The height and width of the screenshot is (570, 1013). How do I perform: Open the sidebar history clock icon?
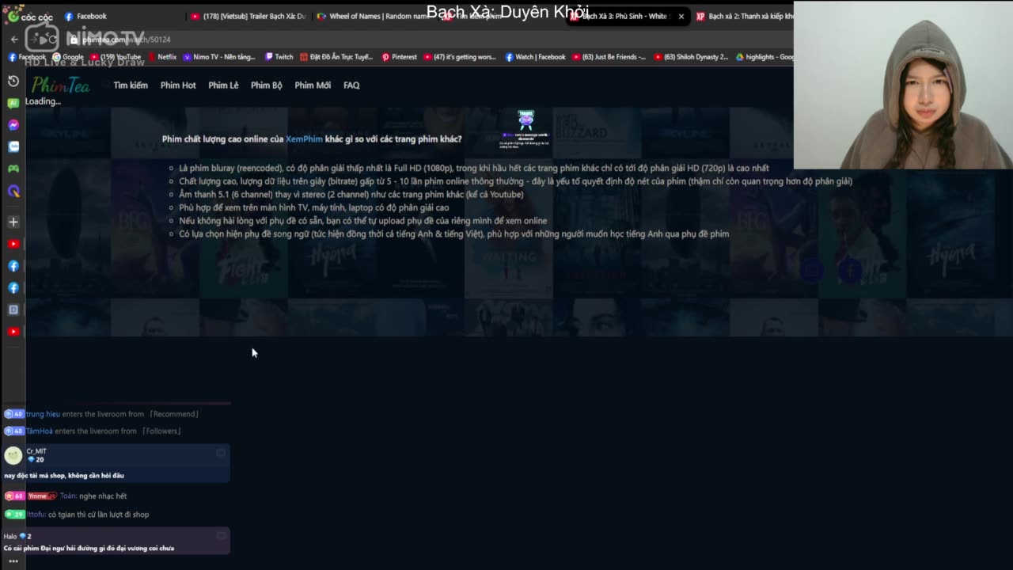click(13, 81)
